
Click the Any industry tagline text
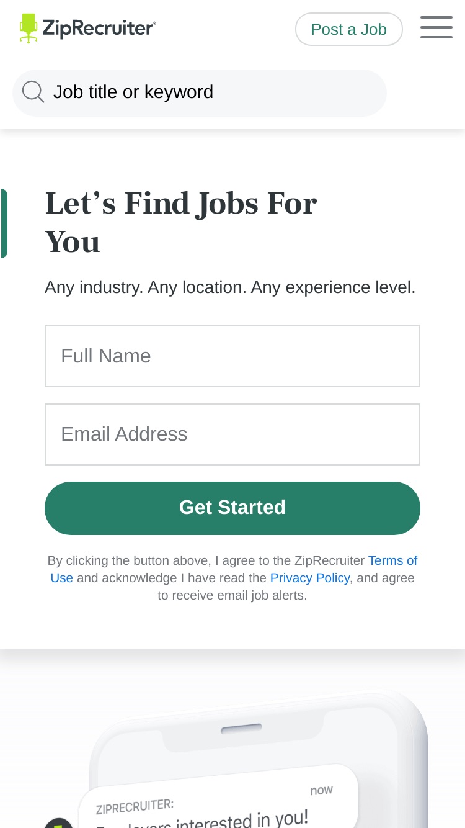(x=230, y=287)
